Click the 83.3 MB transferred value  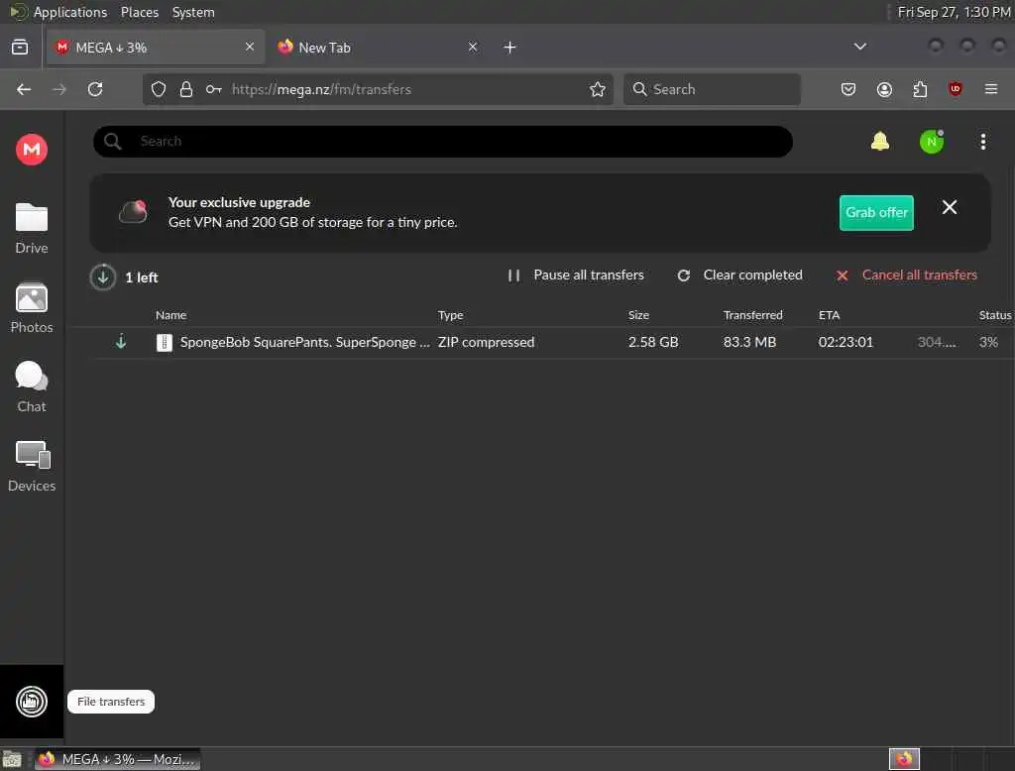[749, 342]
